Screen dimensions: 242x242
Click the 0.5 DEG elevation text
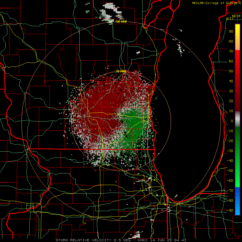coord(122,240)
